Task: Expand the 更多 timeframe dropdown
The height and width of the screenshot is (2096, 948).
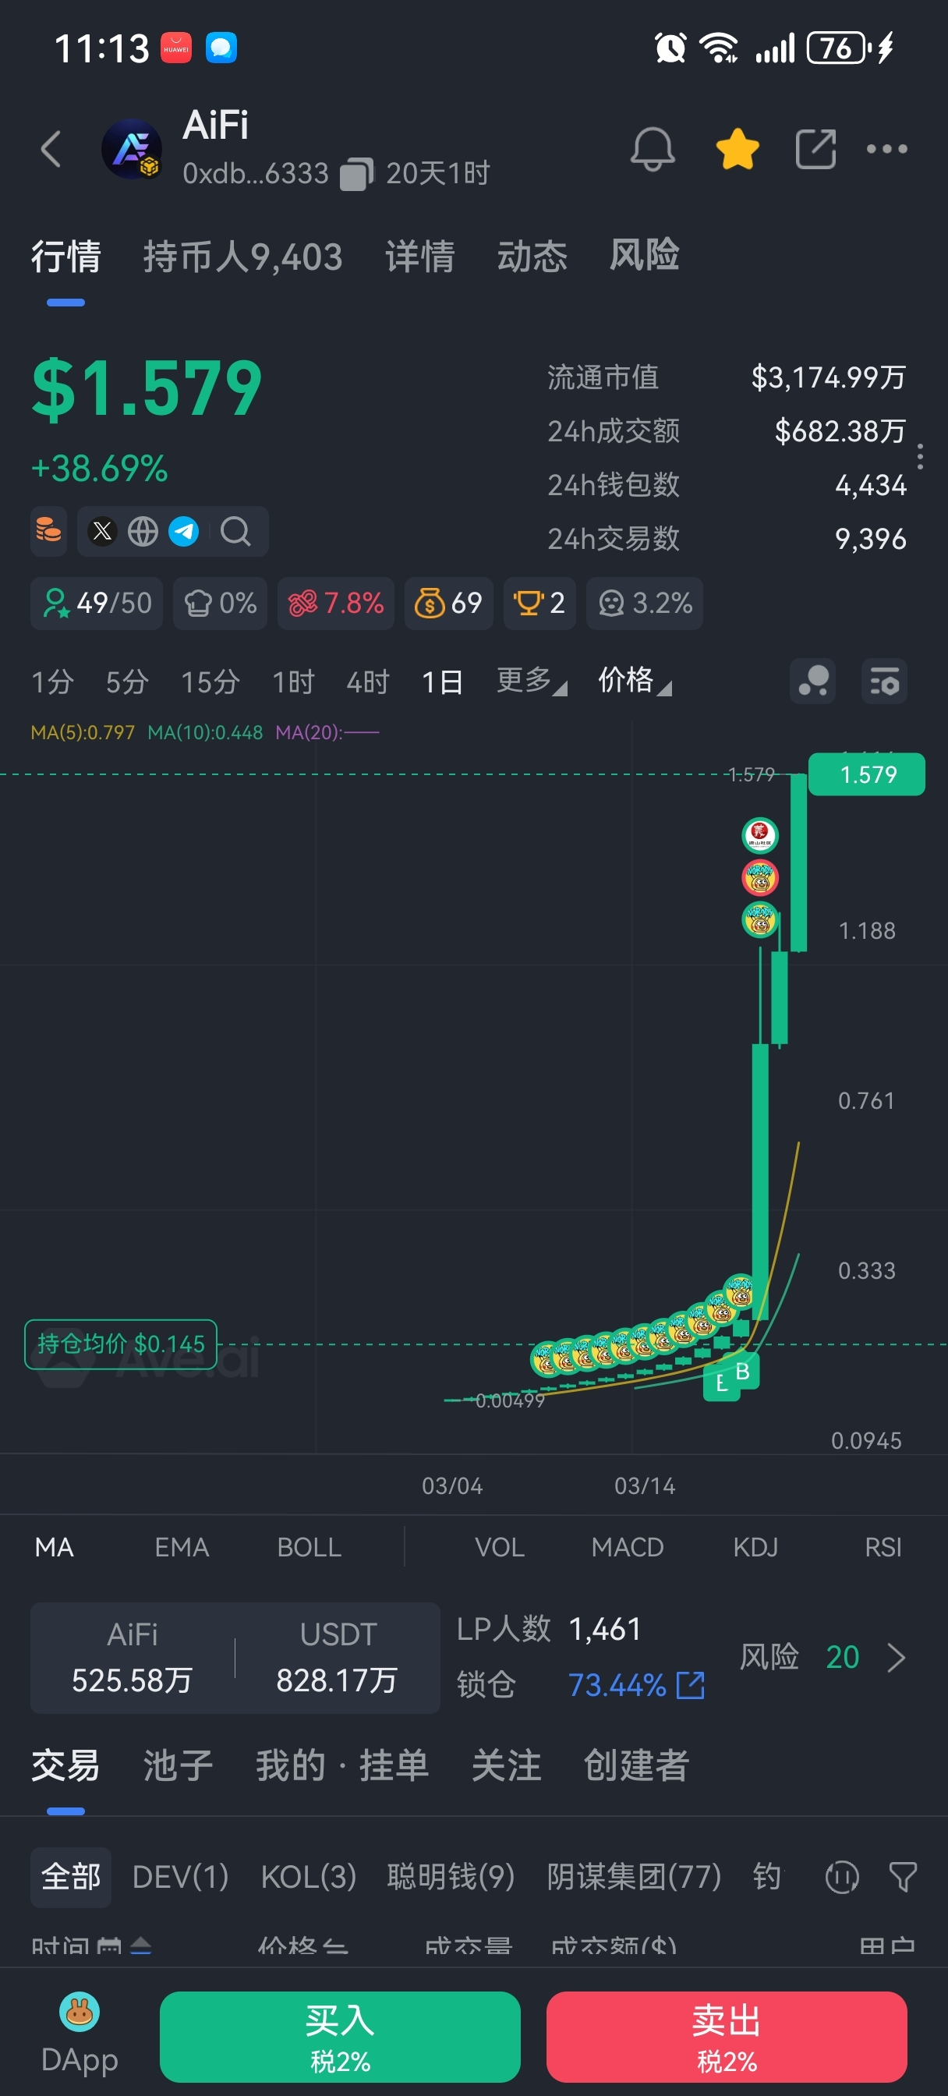Action: [x=532, y=681]
